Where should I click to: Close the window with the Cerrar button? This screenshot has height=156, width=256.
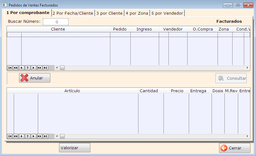234,148
